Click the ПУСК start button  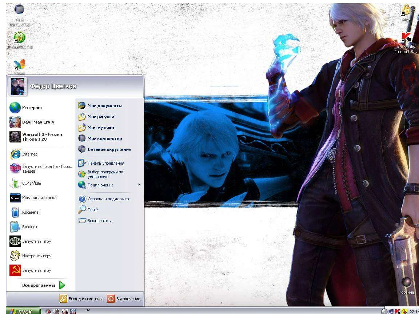tap(24, 311)
